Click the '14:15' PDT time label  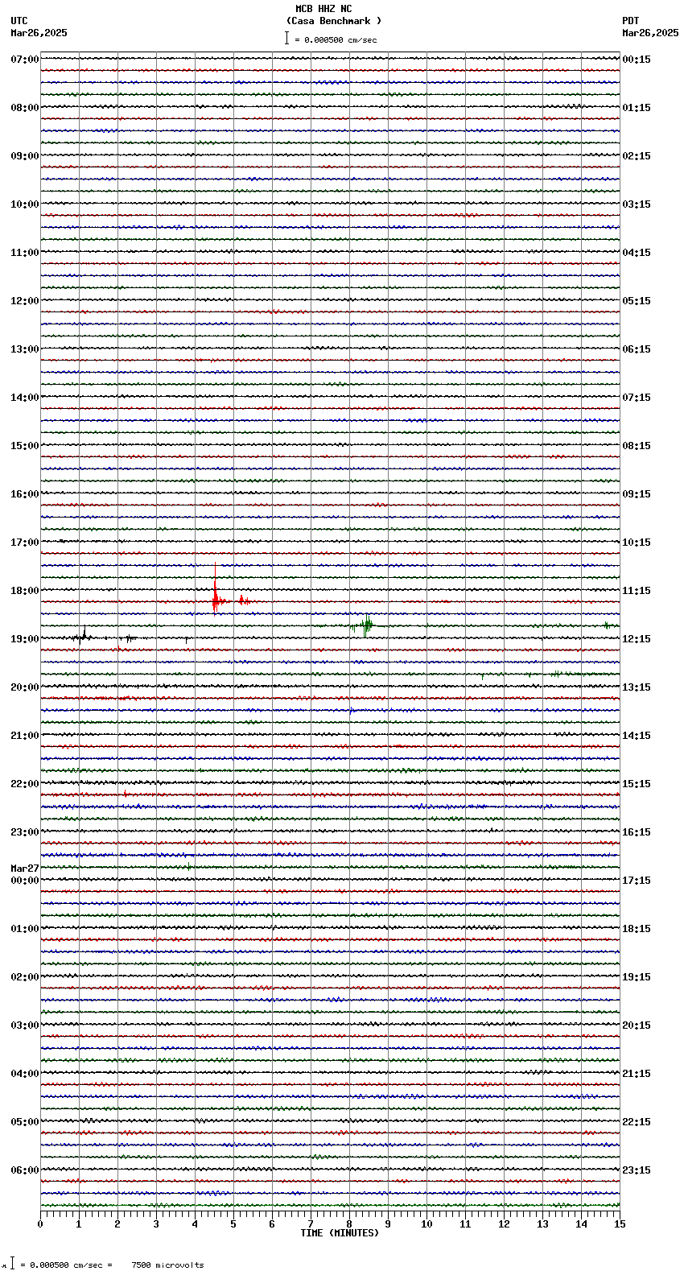637,736
